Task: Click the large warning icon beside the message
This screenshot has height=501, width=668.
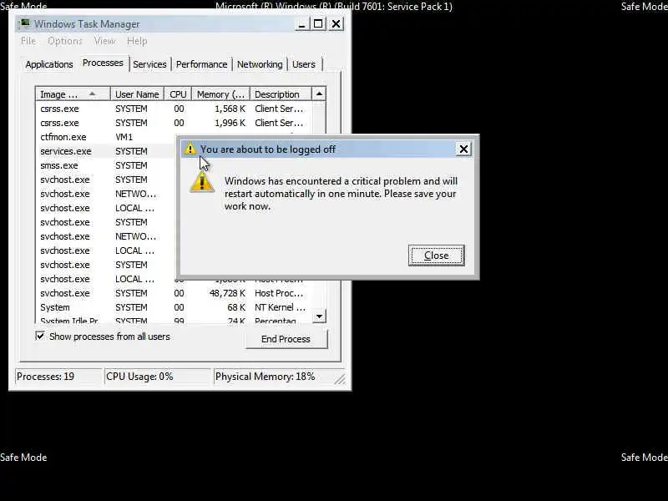Action: 202,182
